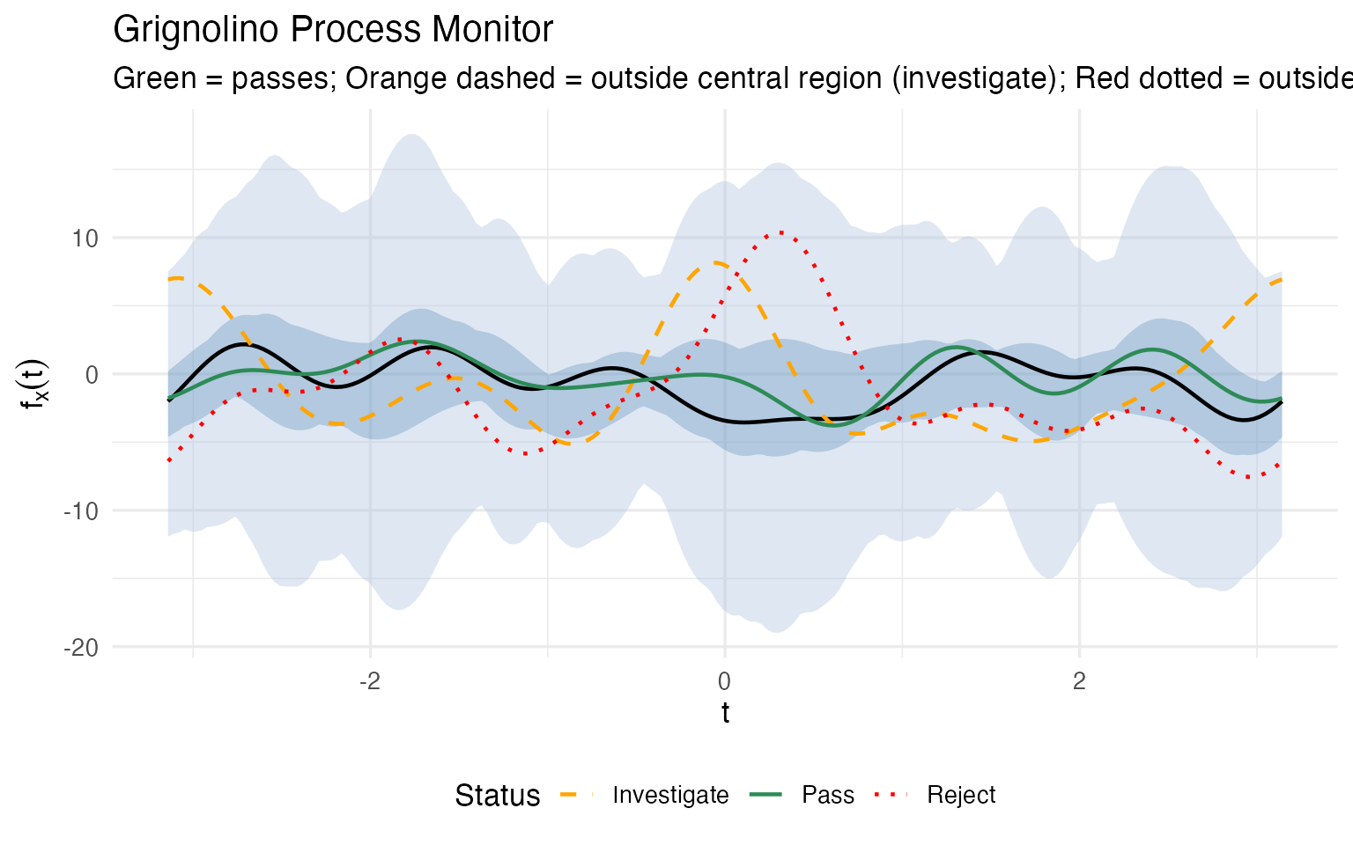
Task: Click the green Pass legend line swatch
Action: pos(766,795)
